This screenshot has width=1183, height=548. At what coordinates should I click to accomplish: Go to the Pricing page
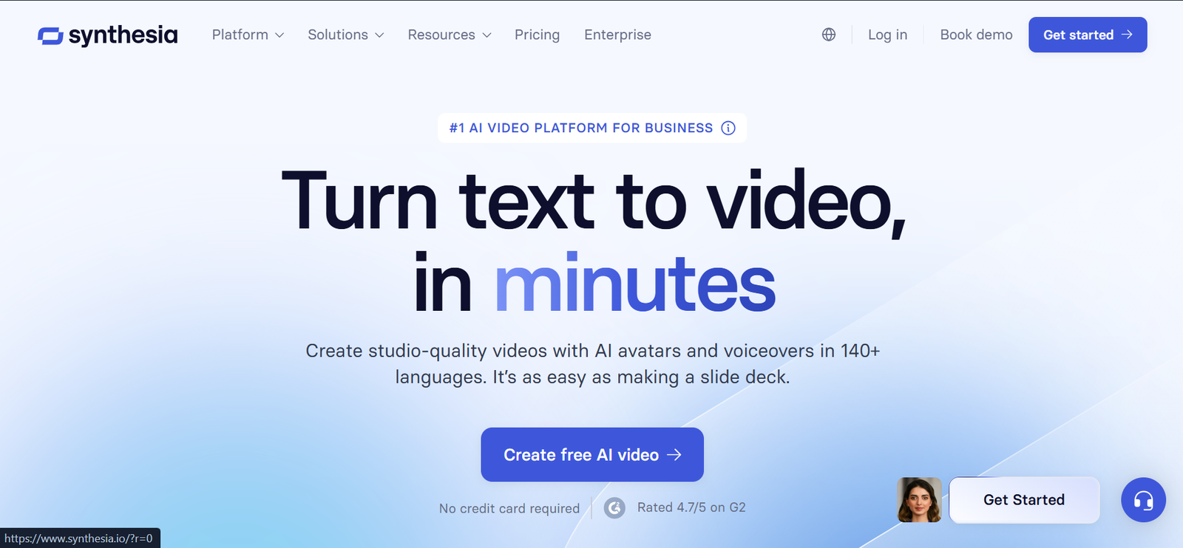(x=537, y=35)
